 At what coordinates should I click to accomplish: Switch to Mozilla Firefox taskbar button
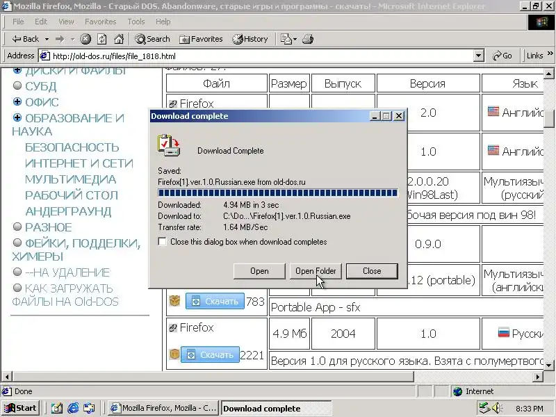click(163, 409)
